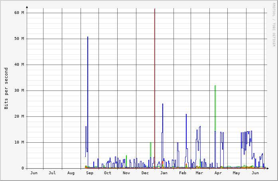The height and width of the screenshot is (181, 278).
Task: Click the "Jan" month label
Action: click(164, 173)
